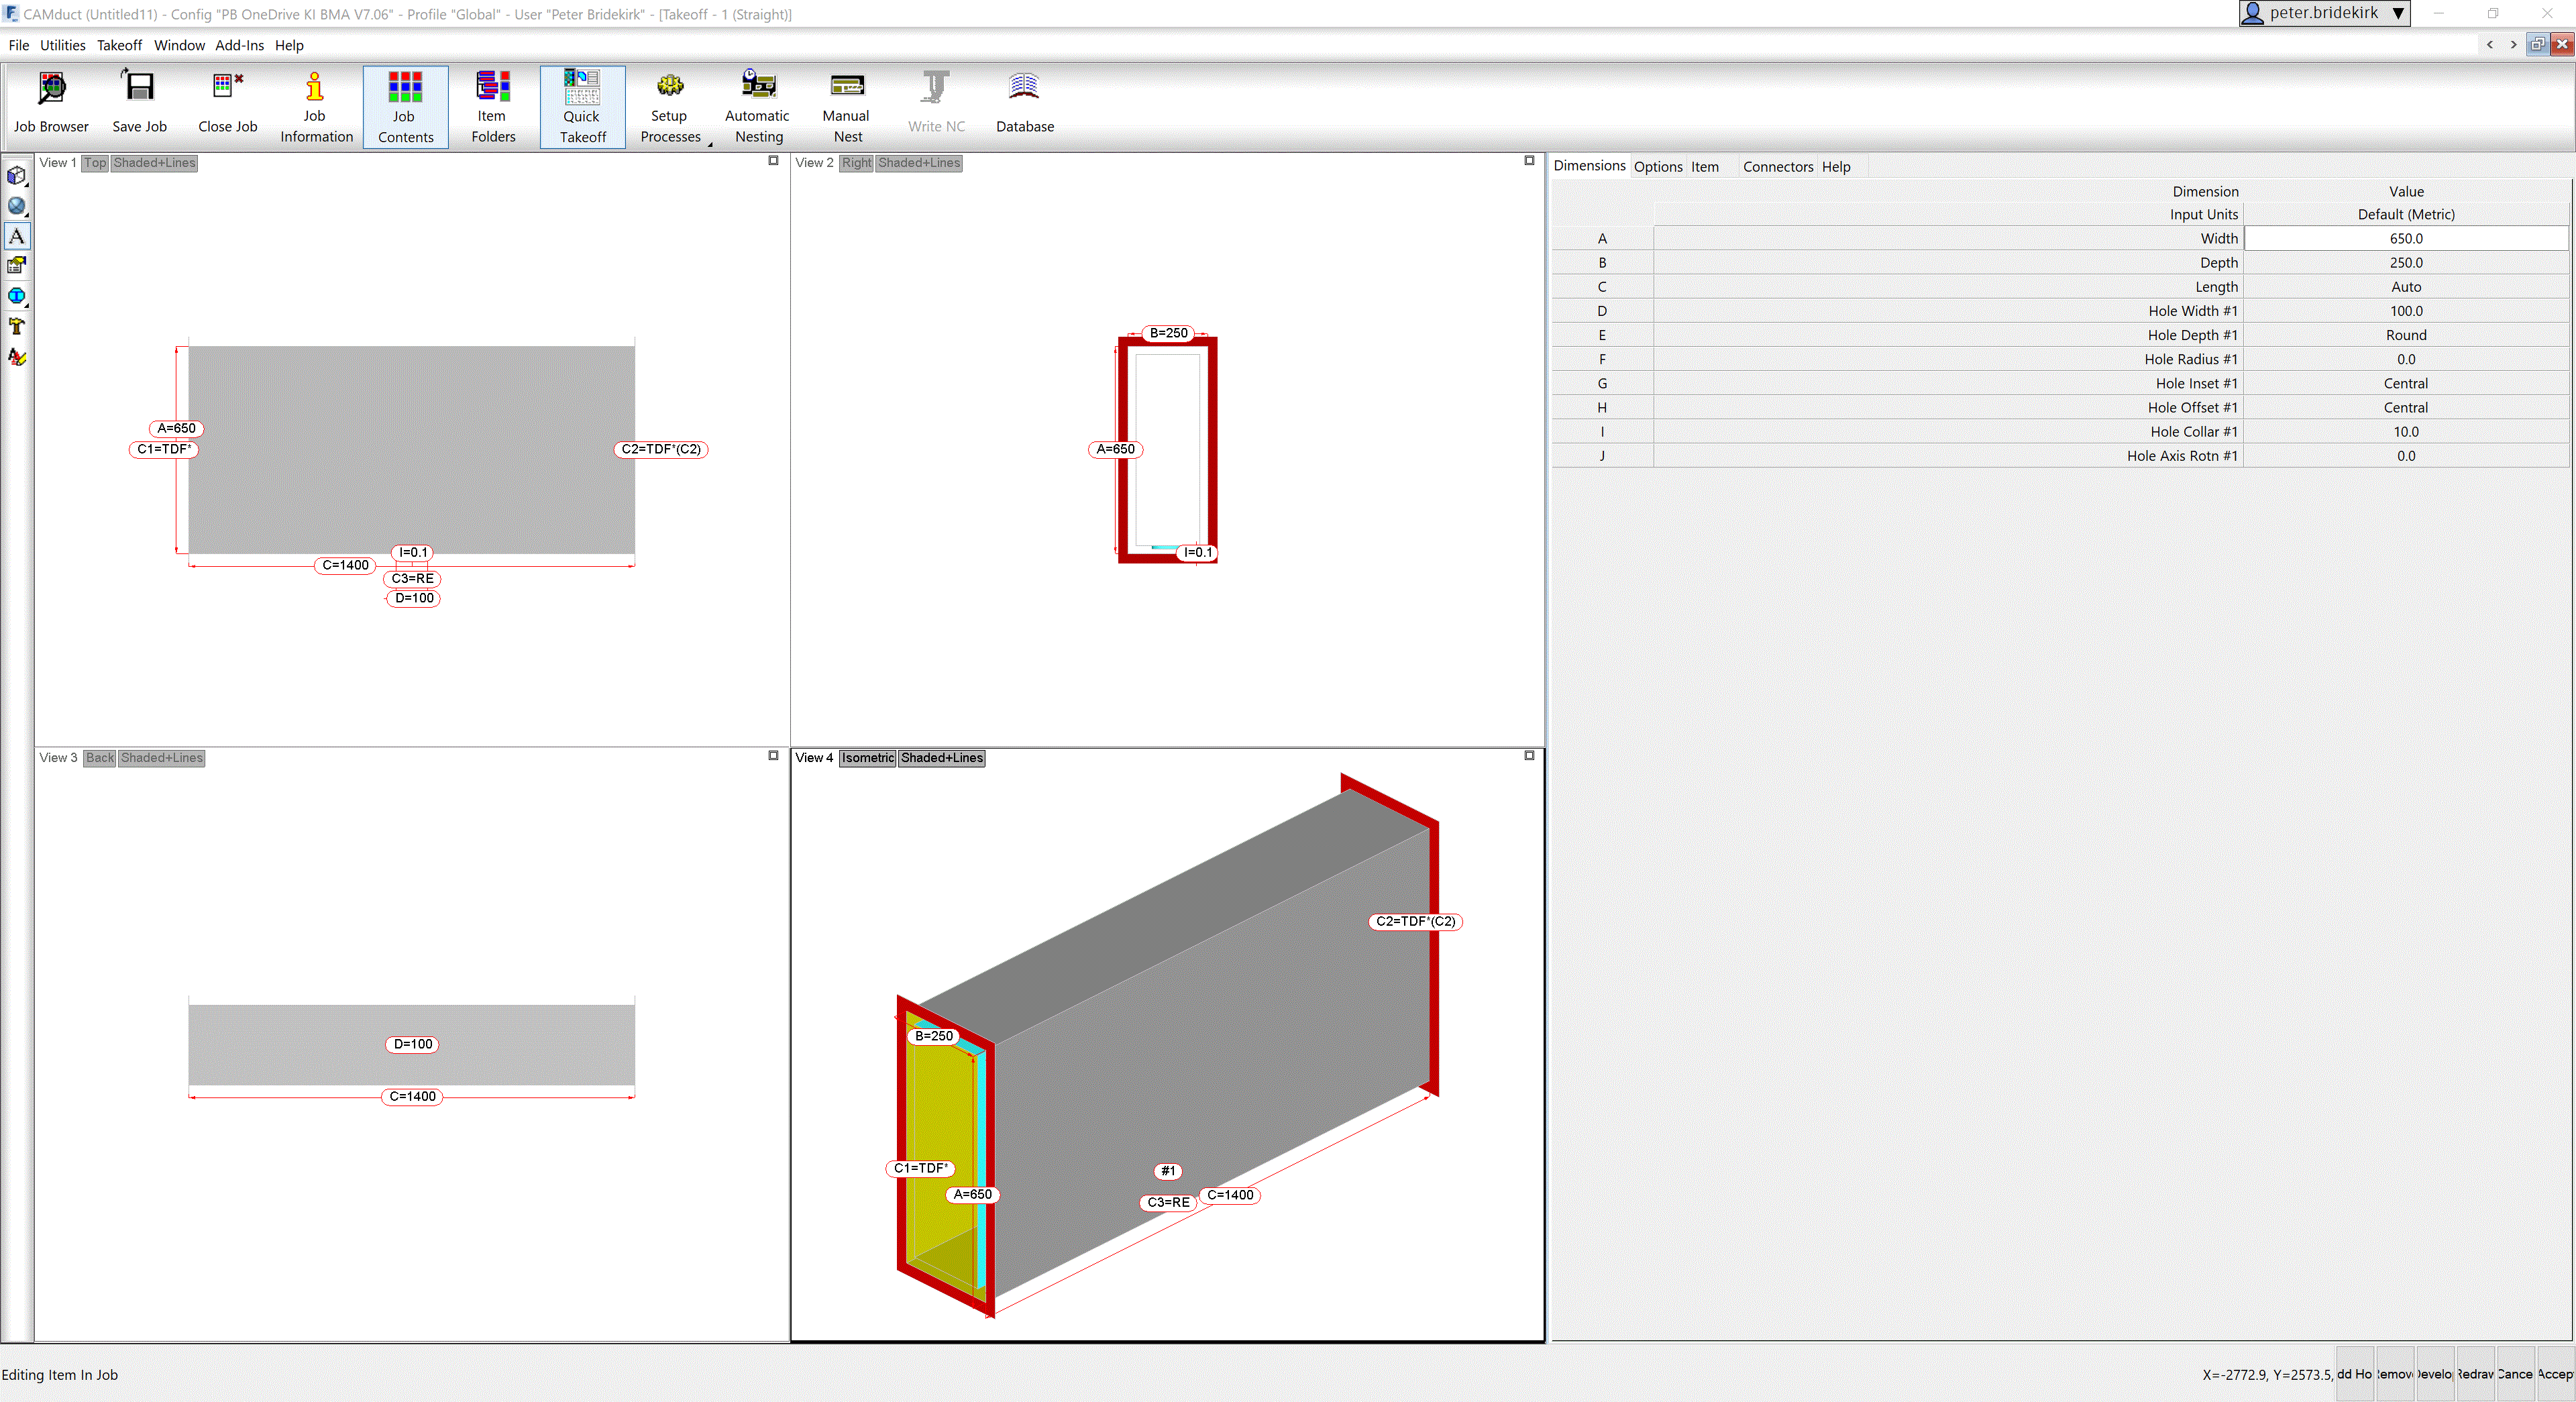Open the Takeoff menu
The width and height of the screenshot is (2576, 1402).
[x=119, y=45]
